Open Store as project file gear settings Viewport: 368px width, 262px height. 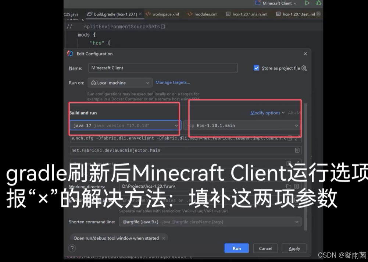(304, 68)
